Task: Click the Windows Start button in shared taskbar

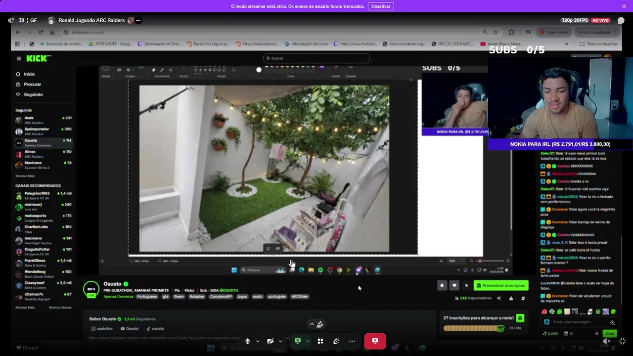Action: pyautogui.click(x=234, y=270)
